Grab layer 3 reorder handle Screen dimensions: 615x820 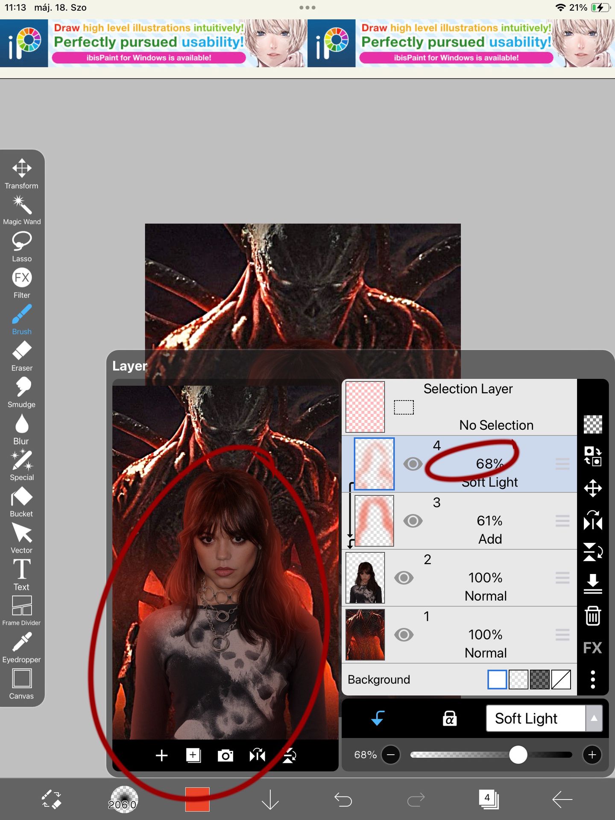point(562,521)
